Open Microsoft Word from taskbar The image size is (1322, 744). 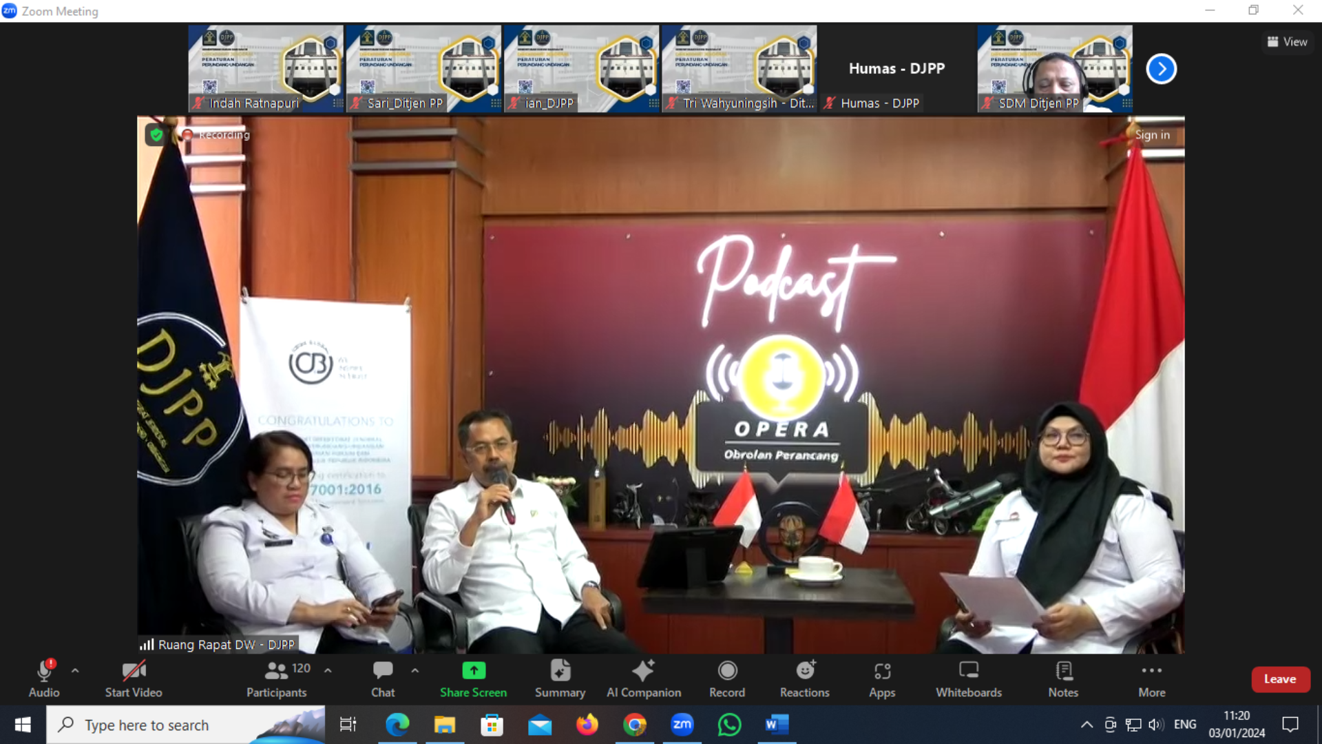pyautogui.click(x=777, y=725)
